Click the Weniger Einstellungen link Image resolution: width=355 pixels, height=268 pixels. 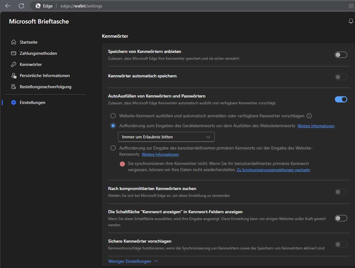[x=129, y=261]
